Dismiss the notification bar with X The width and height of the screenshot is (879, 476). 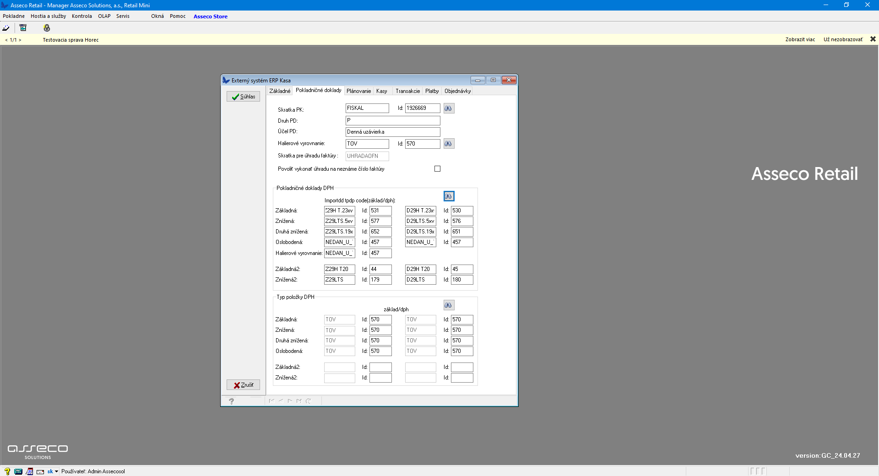pyautogui.click(x=873, y=39)
